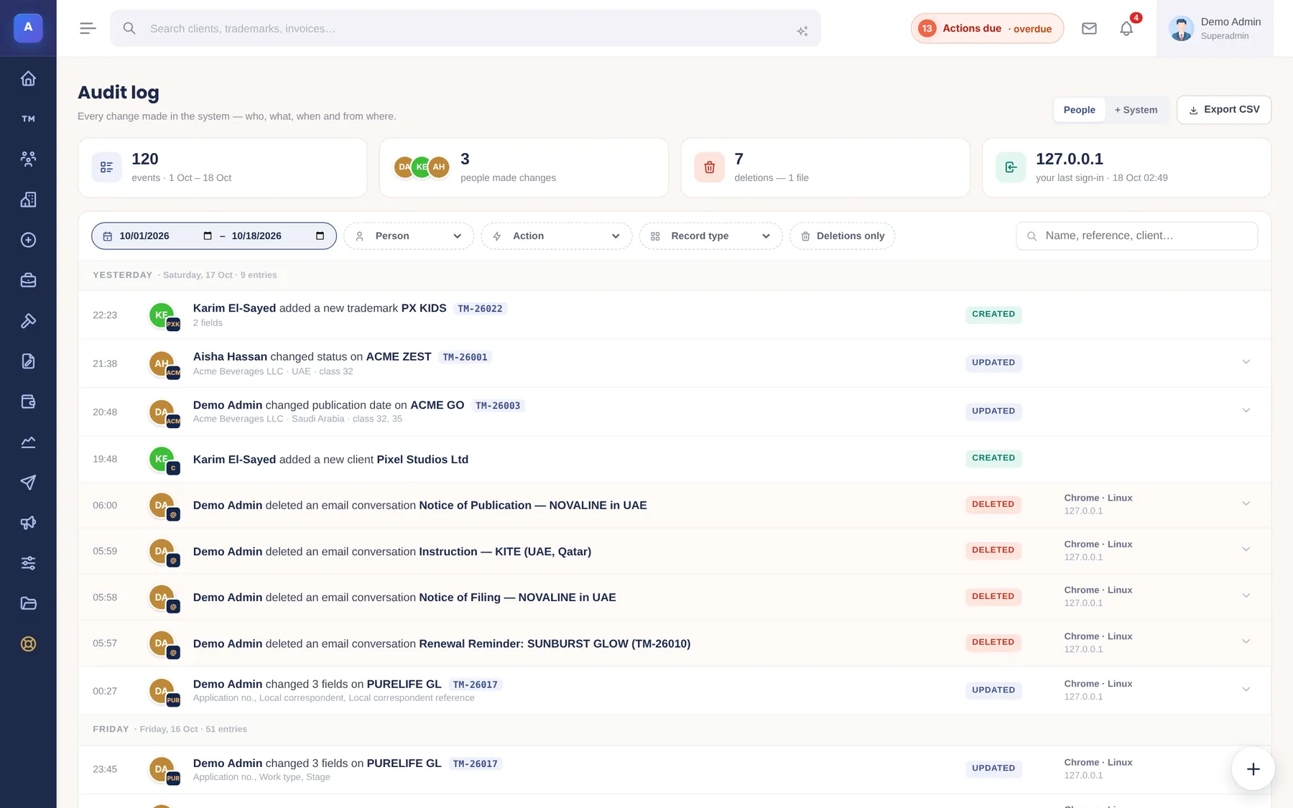Screen dimensions: 1293x808
Task: Open the building sidebar icon
Action: [28, 200]
